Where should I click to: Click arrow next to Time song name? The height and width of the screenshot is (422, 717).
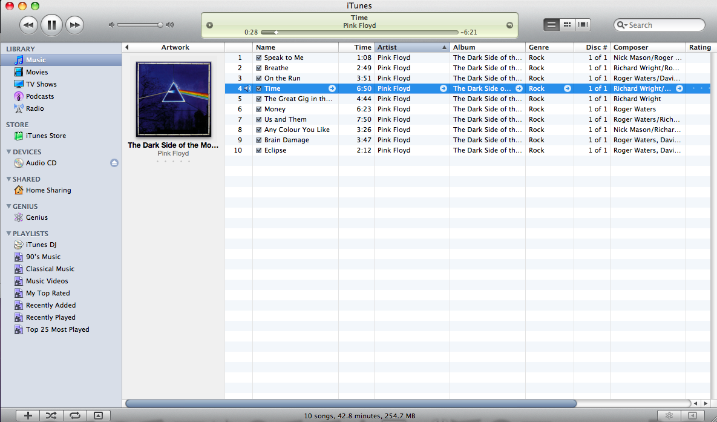332,88
